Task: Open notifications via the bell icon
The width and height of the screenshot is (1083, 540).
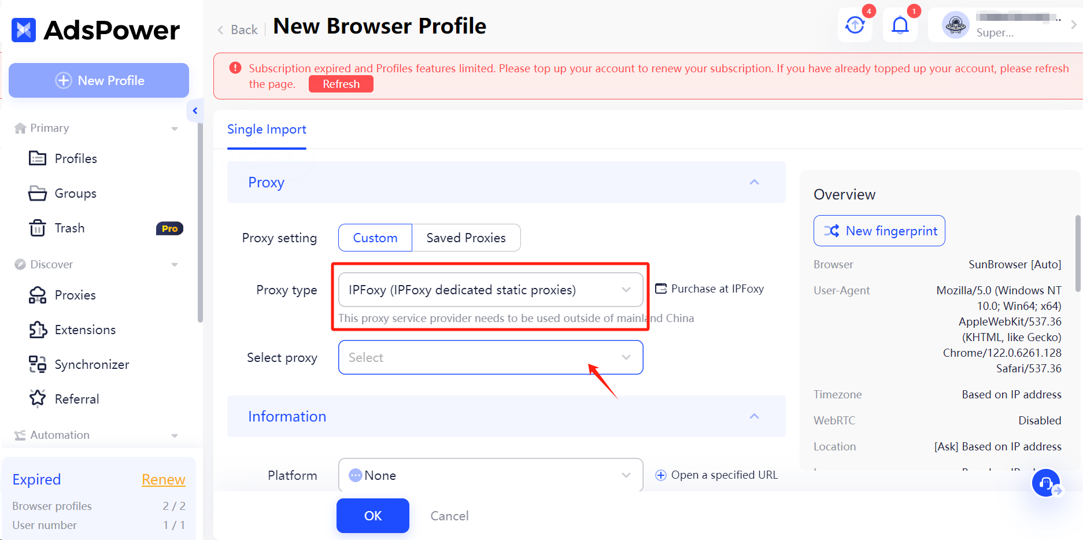Action: (x=900, y=25)
